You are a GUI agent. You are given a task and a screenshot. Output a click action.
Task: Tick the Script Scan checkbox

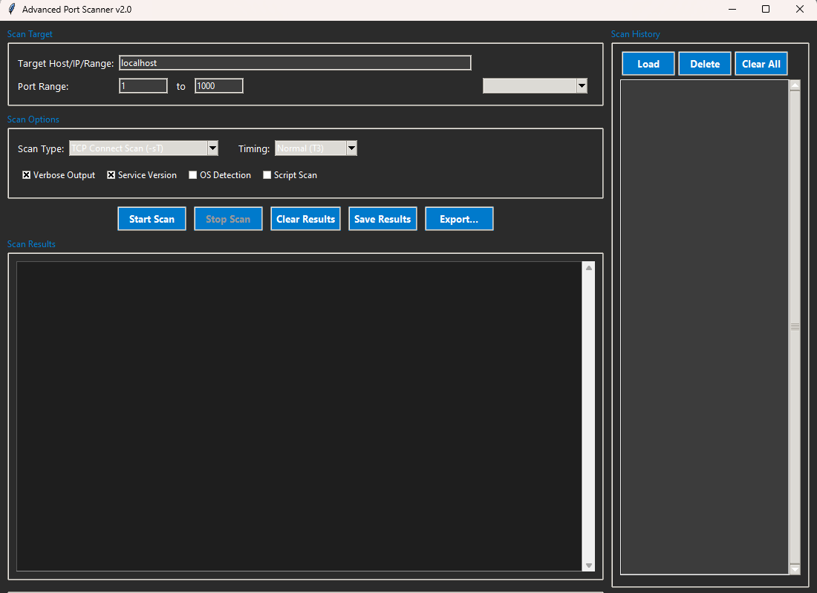[x=267, y=175]
